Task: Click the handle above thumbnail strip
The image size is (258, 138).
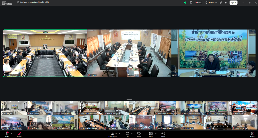Action: [129, 99]
